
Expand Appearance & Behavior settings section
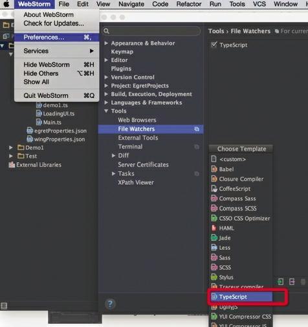coord(106,43)
